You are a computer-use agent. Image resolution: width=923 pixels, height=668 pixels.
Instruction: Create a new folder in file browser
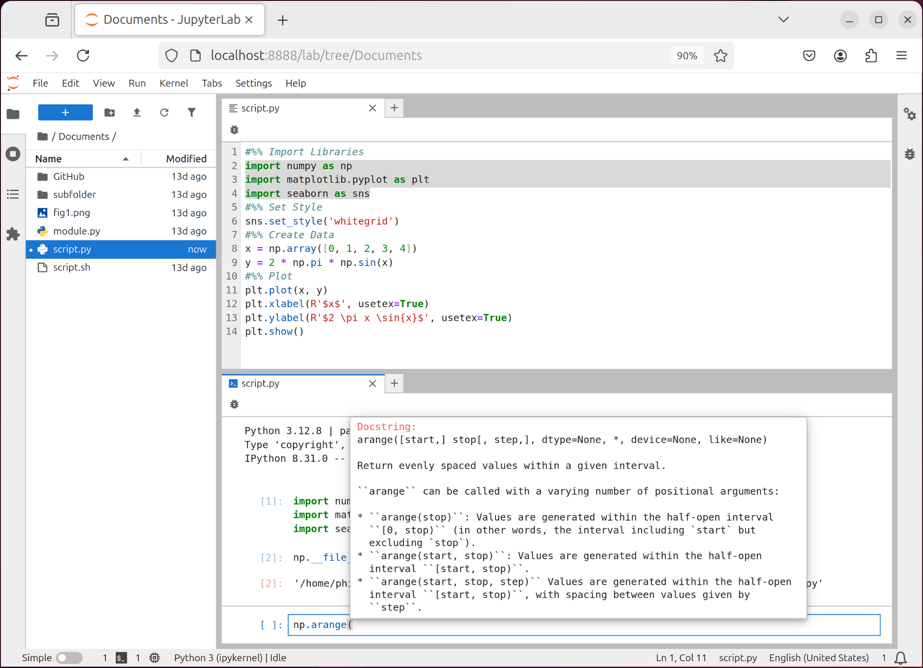[110, 112]
